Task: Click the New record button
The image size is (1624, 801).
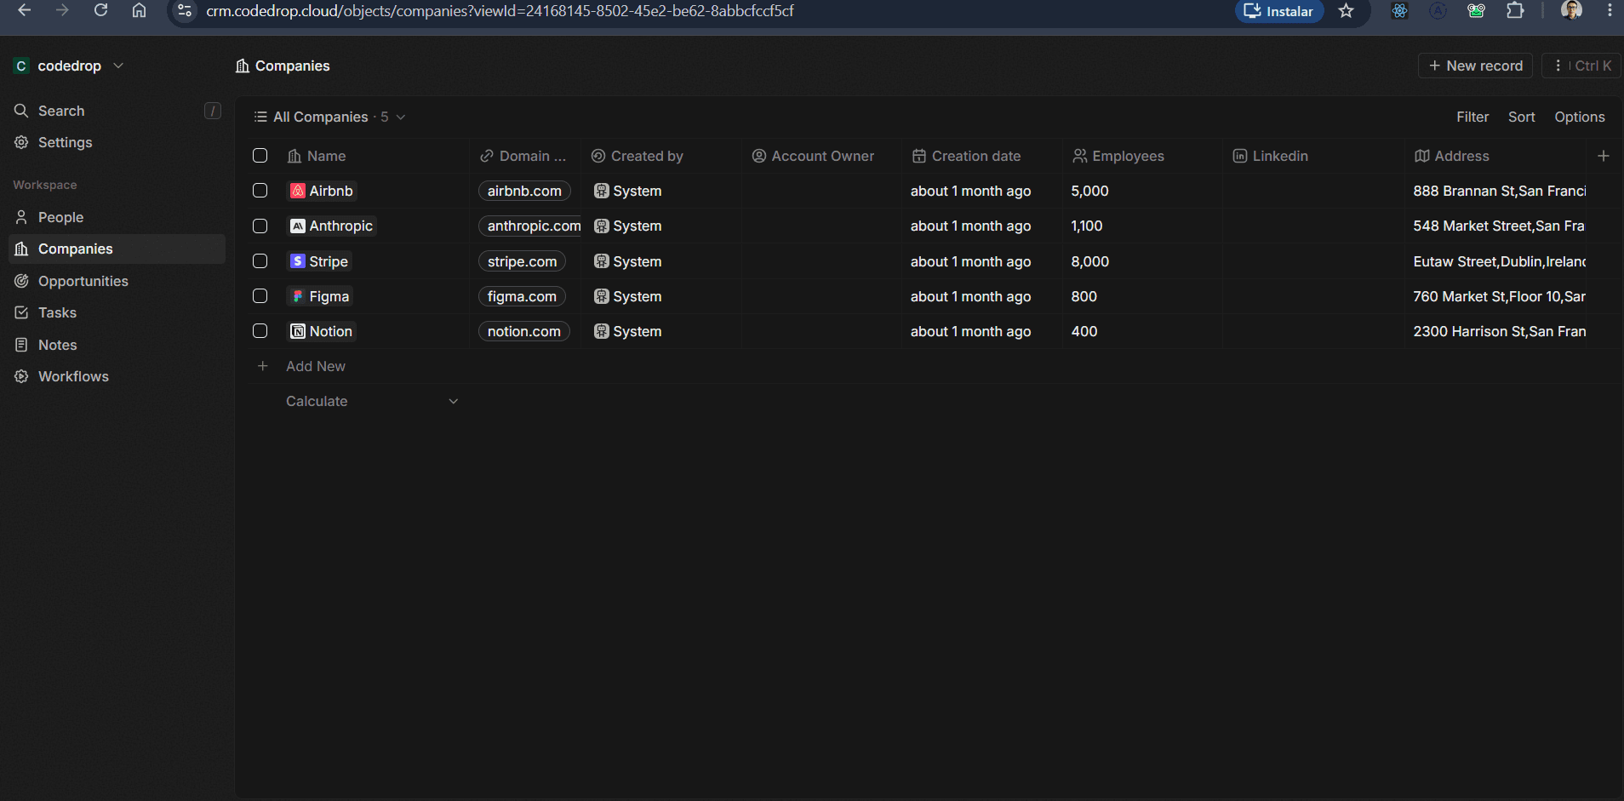Action: [1475, 66]
